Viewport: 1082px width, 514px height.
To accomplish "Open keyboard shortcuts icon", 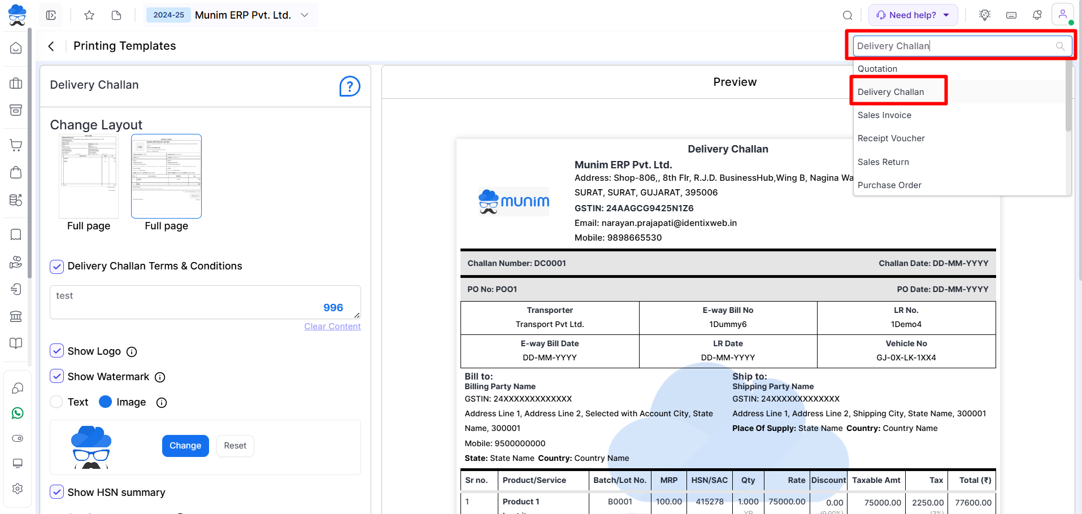I will click(x=1011, y=15).
